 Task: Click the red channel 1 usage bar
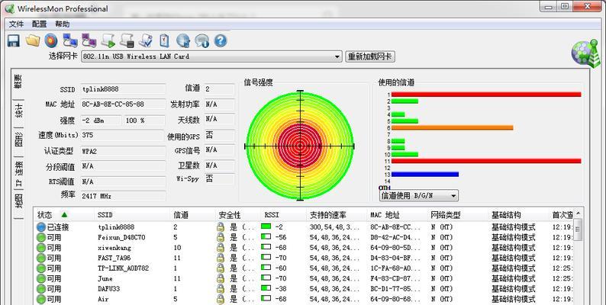[x=486, y=95]
